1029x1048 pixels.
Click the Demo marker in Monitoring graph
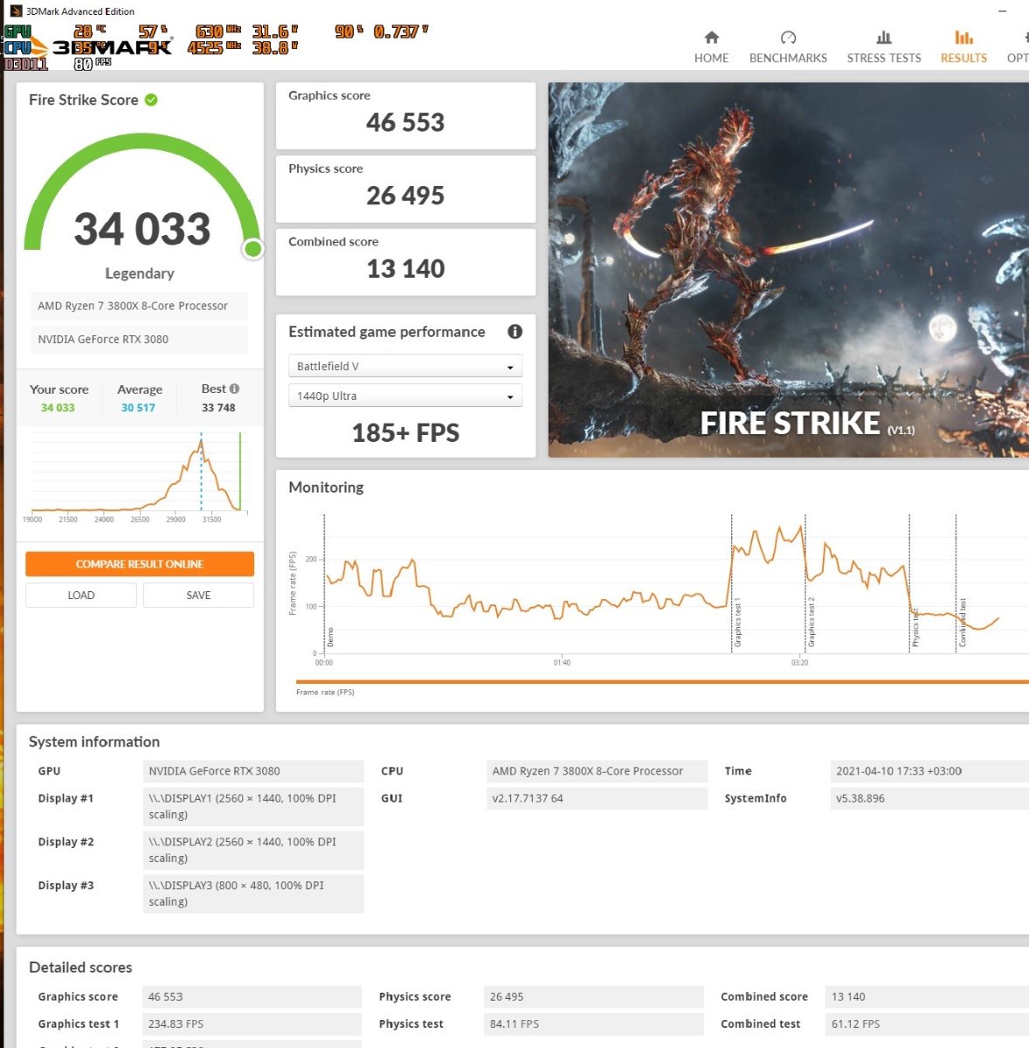(x=329, y=637)
